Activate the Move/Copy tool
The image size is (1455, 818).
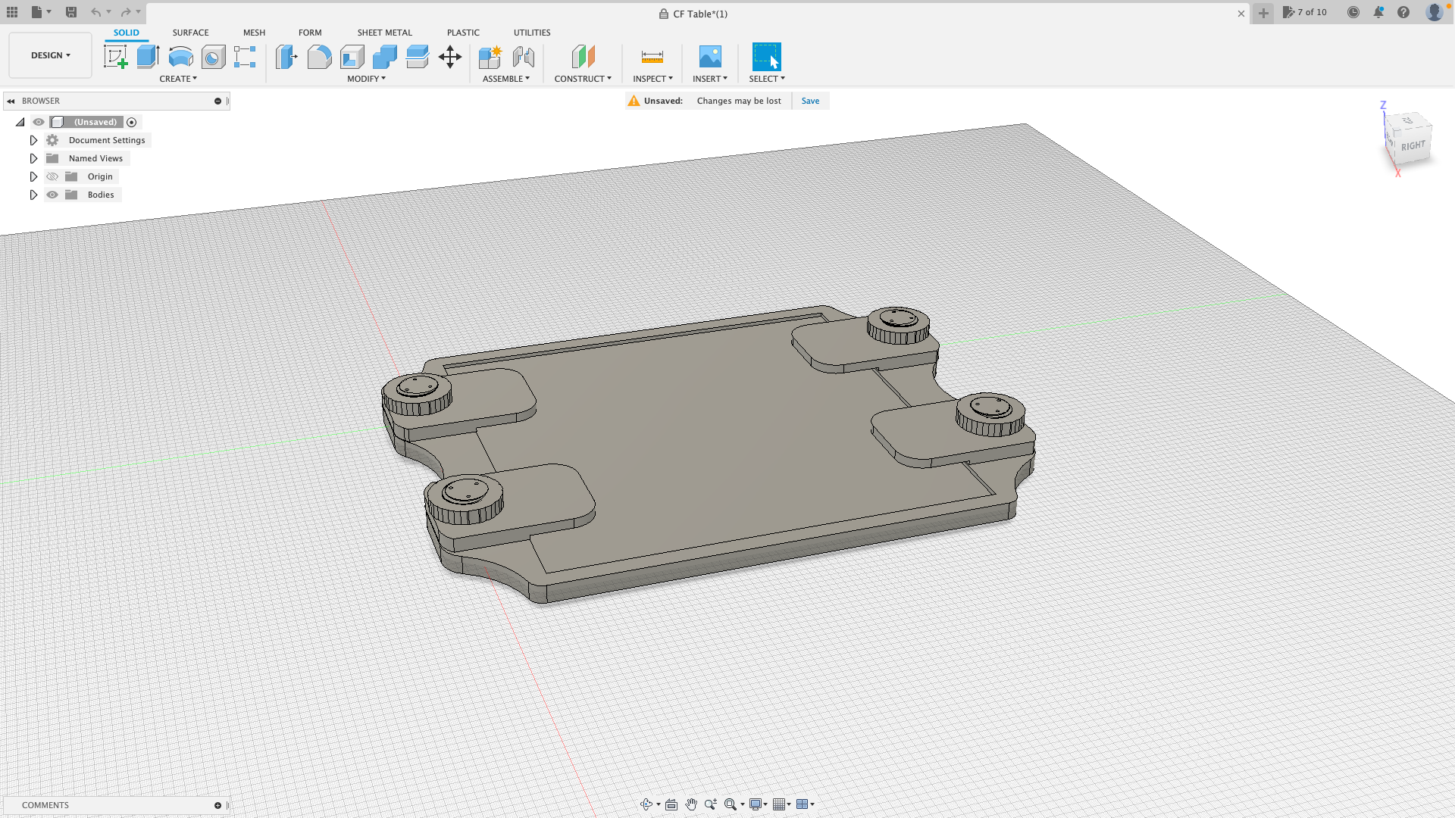(x=450, y=57)
